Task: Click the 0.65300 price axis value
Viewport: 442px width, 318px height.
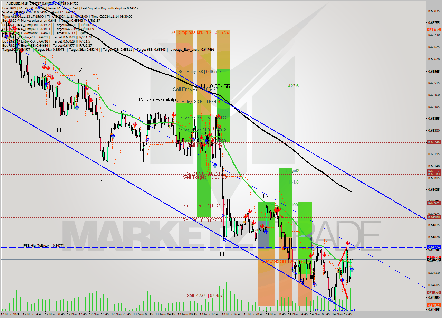Action: point(434,130)
